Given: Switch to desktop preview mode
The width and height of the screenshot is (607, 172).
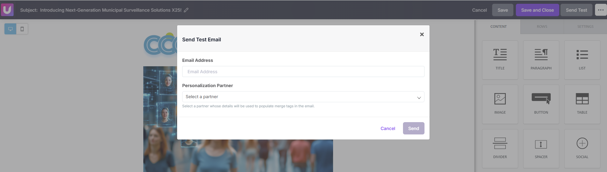Looking at the screenshot, I should pos(10,29).
